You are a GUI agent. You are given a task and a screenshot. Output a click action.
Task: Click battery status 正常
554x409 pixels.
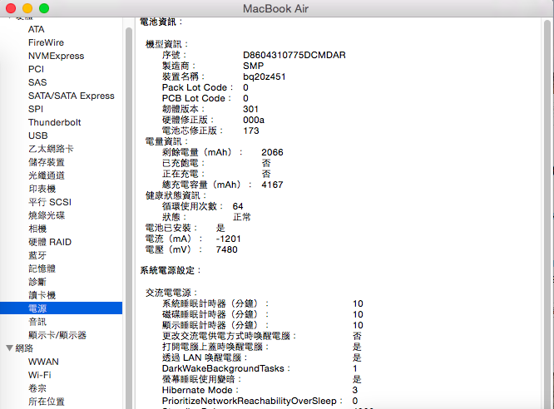pos(242,217)
